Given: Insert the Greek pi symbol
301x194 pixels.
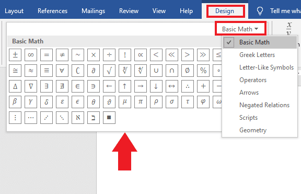Looking at the screenshot, I should tap(141, 102).
